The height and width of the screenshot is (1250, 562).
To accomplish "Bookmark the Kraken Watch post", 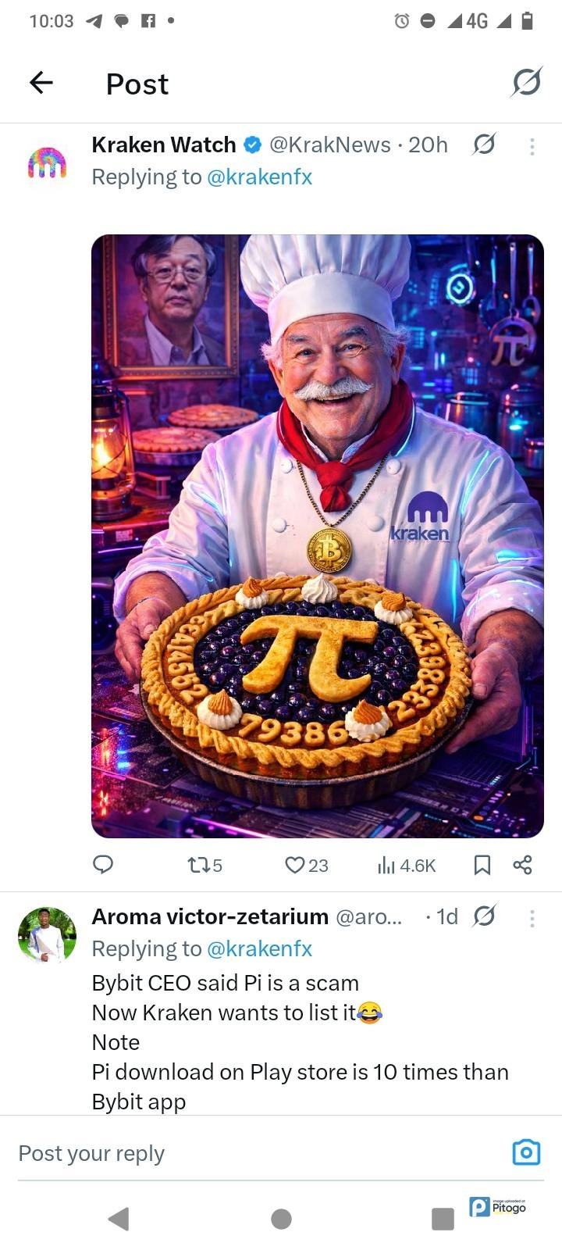I will (482, 865).
